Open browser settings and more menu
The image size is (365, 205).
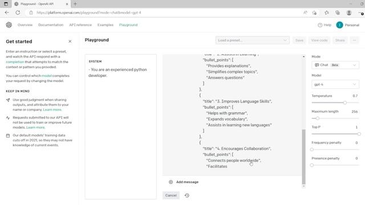[360, 13]
